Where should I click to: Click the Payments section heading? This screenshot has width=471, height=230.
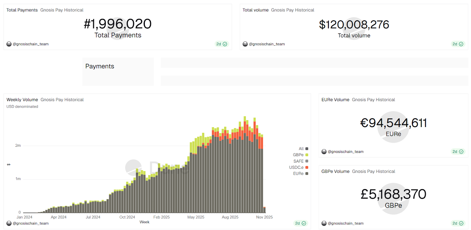coord(100,66)
